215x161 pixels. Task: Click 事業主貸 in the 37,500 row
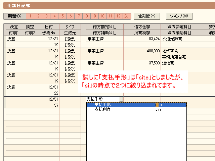click(105, 63)
